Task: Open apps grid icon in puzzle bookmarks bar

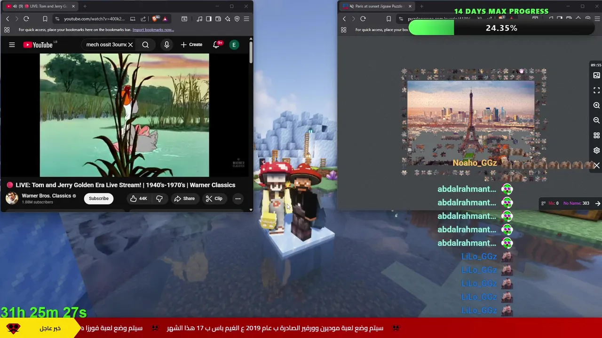Action: coord(344,30)
